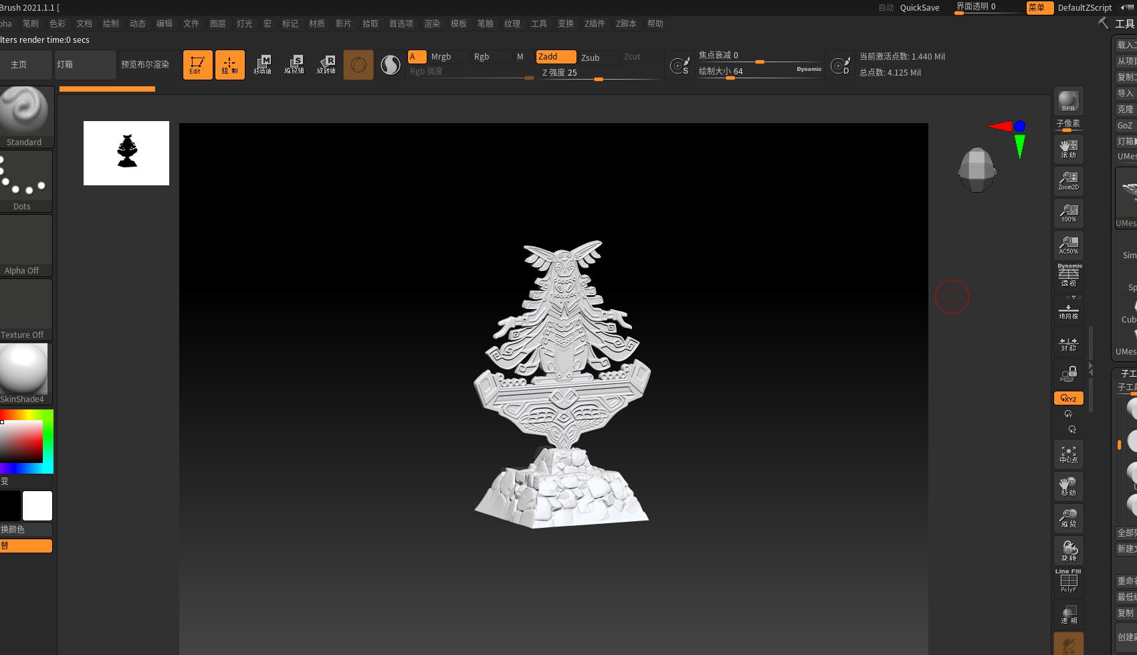Screen dimensions: 1137x655
Task: Click the BPR render icon
Action: click(x=1068, y=102)
